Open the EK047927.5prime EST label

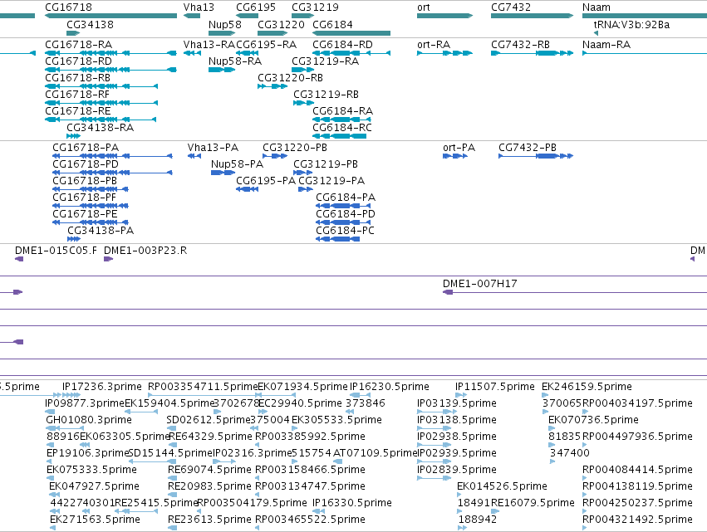pos(94,486)
